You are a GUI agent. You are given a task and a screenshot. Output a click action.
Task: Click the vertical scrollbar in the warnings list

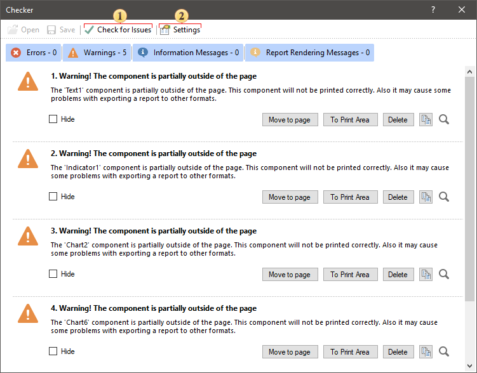click(470, 190)
